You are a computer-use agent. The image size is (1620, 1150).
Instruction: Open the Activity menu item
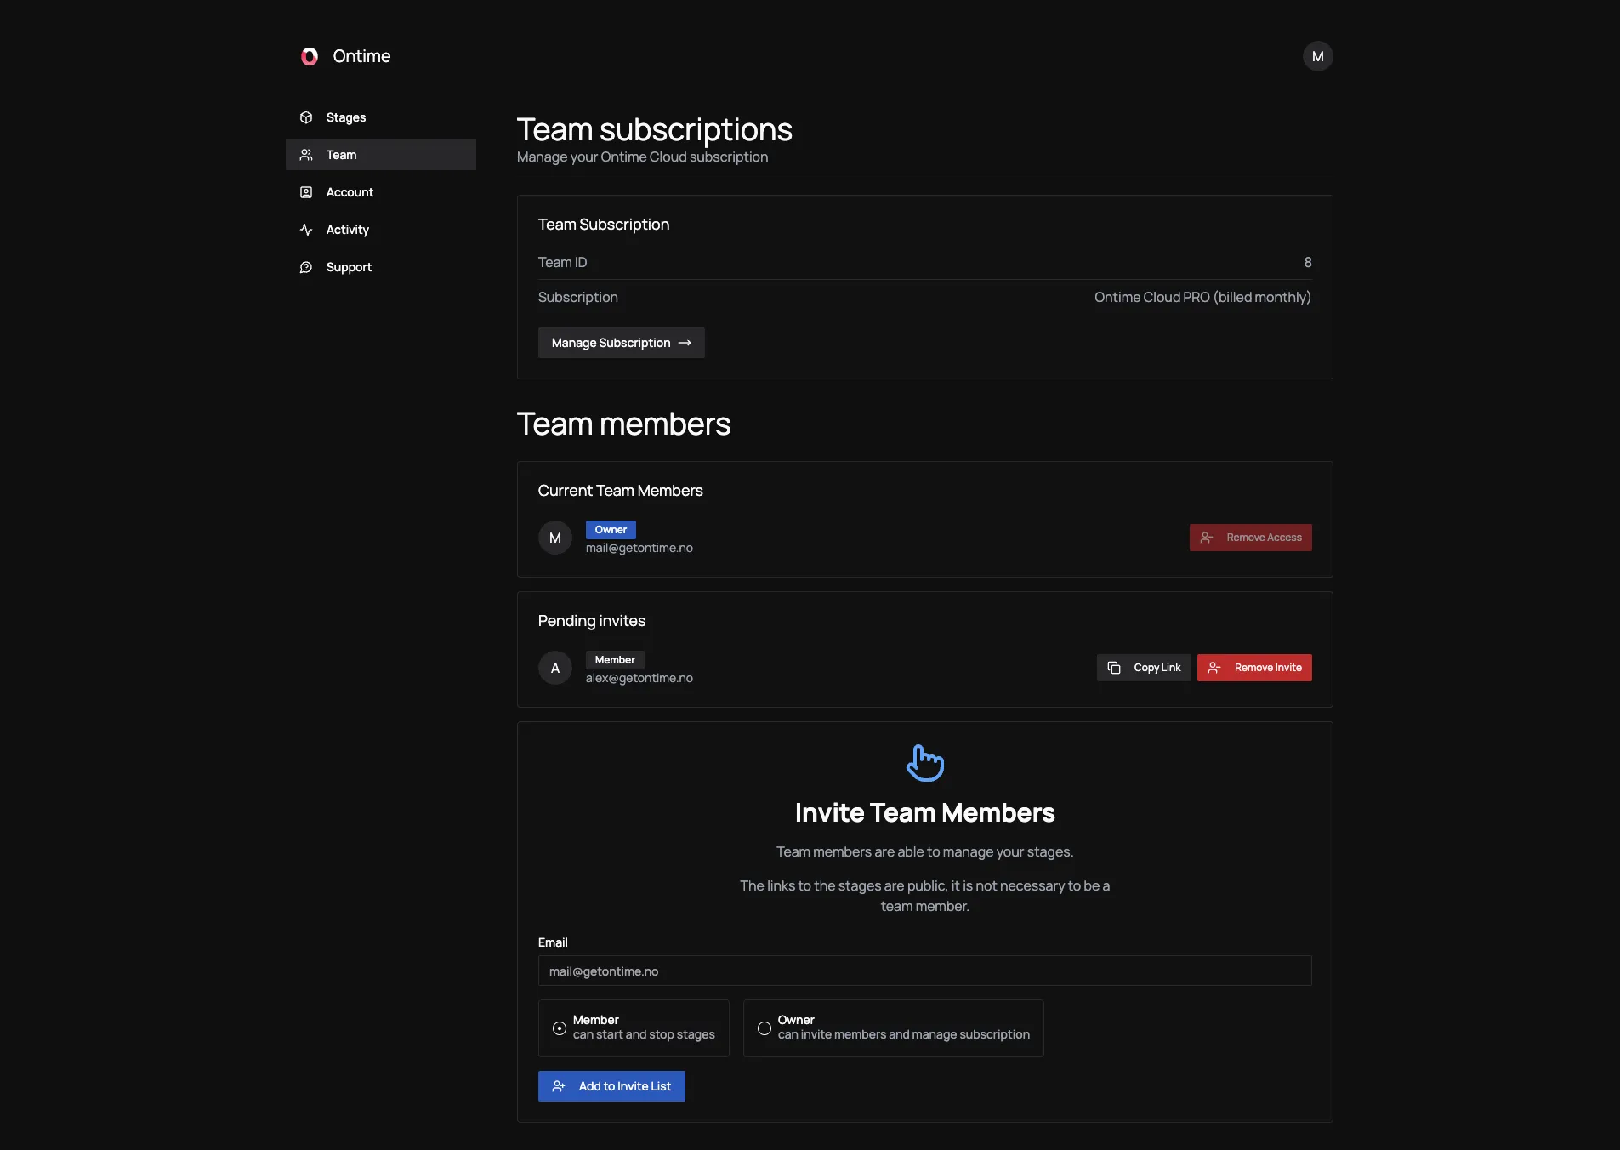(347, 230)
